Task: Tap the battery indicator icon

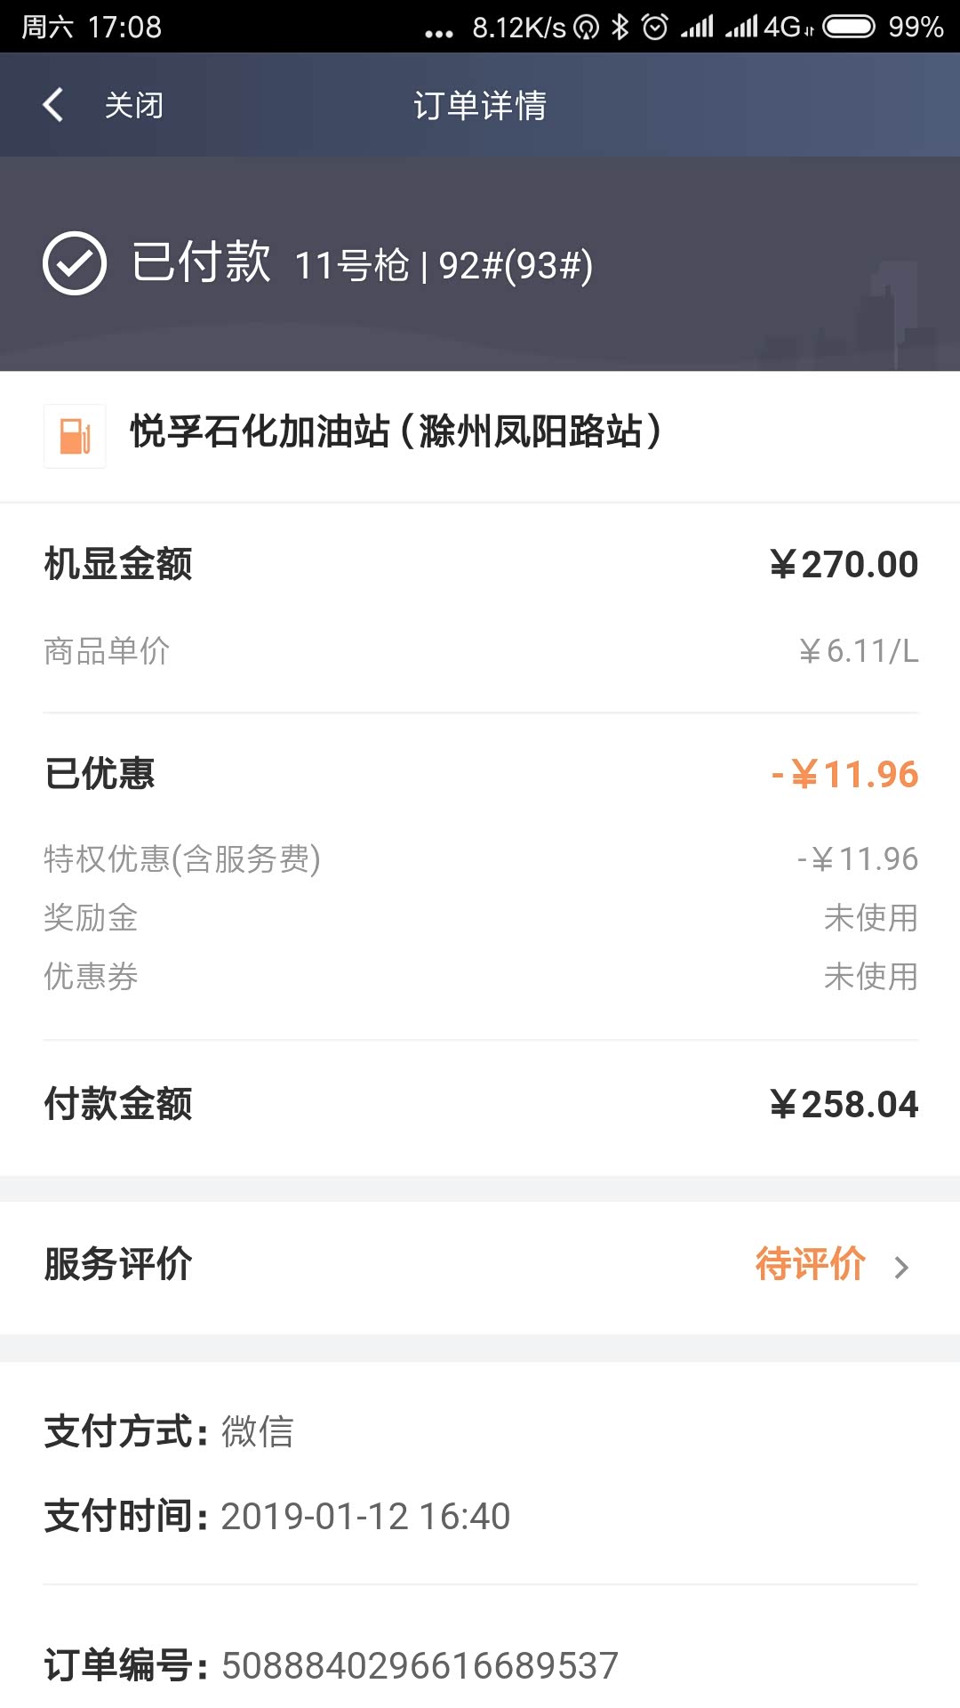Action: (x=849, y=28)
